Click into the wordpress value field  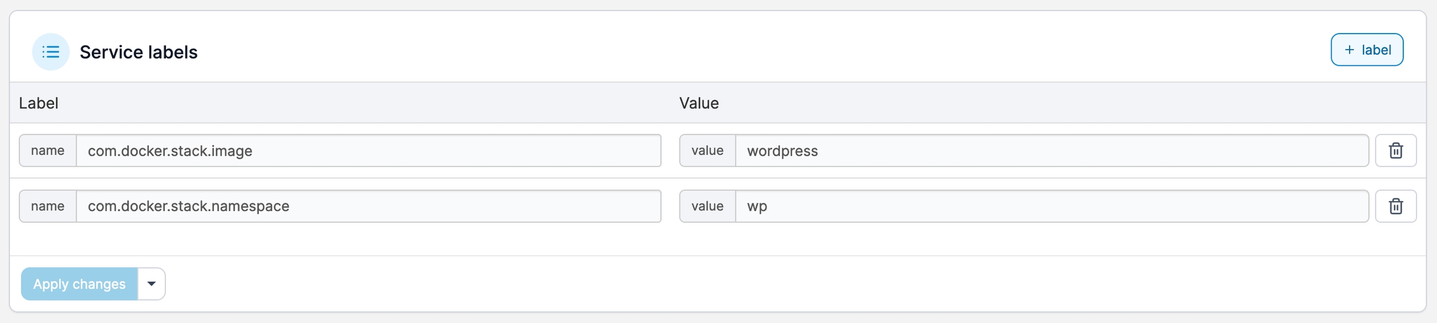coord(1052,151)
